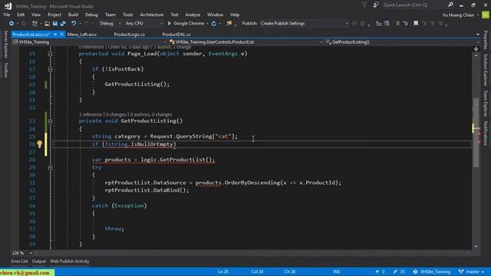Click the feedback icon beside Quick Launch
This screenshot has height=276, width=491.
376,5
